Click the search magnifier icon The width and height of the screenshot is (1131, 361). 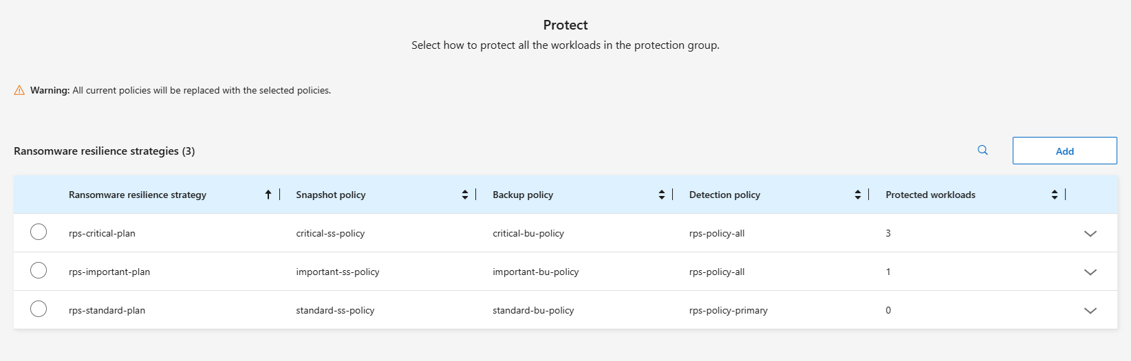pyautogui.click(x=982, y=150)
